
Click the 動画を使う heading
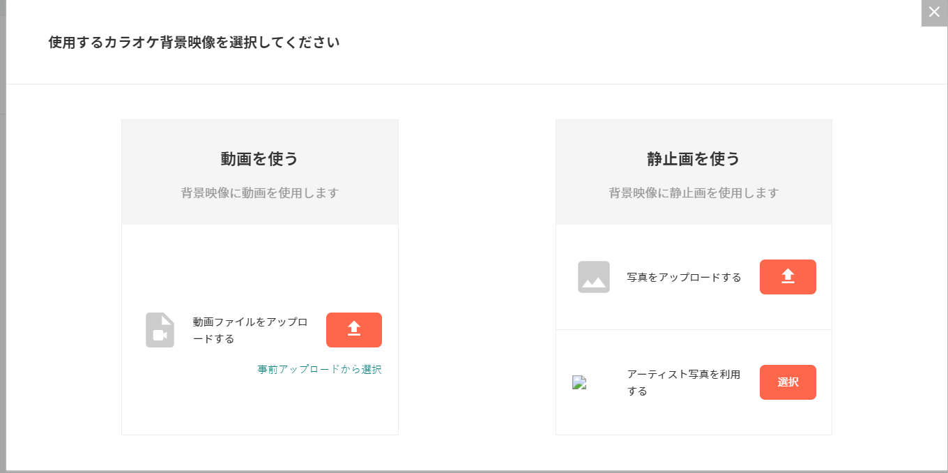tap(260, 159)
